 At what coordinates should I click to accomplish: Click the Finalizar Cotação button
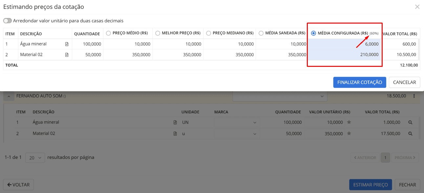pos(359,82)
